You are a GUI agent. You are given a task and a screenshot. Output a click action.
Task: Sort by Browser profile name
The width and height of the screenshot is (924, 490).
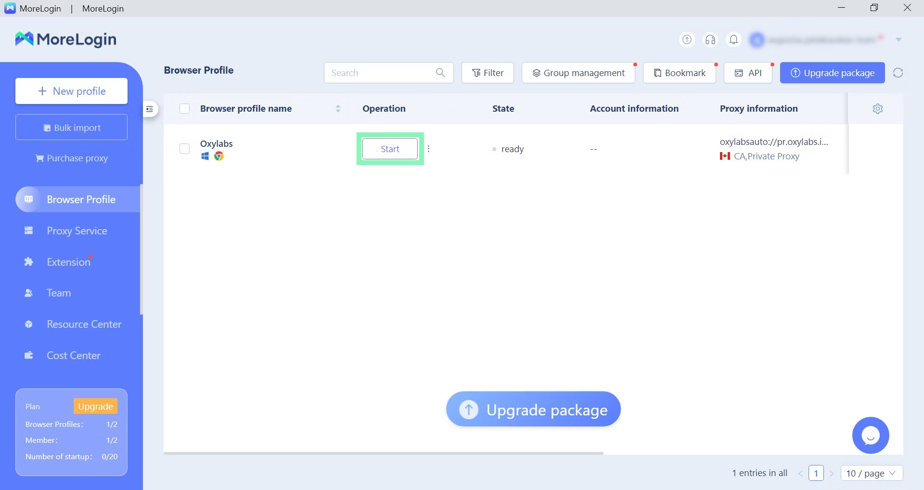pyautogui.click(x=338, y=109)
